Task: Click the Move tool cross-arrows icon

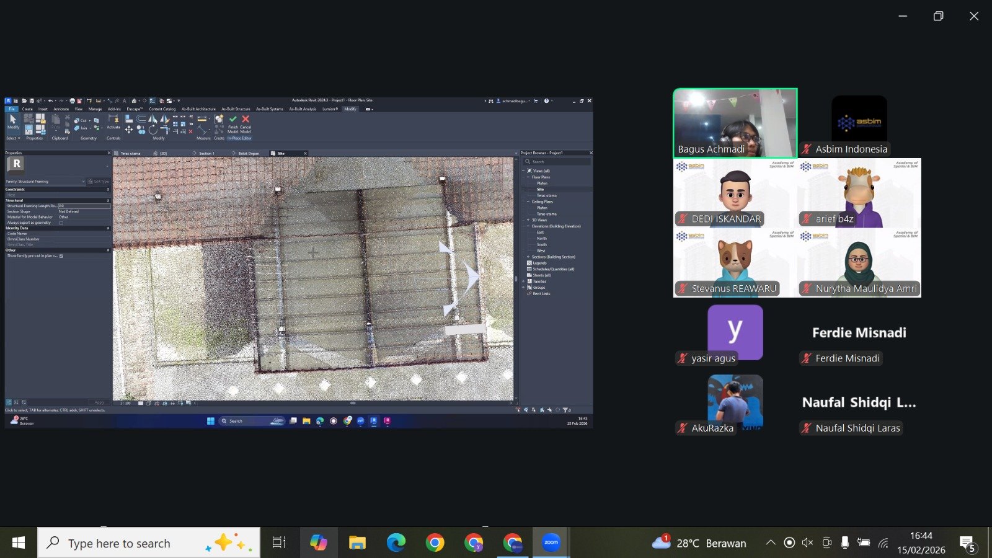Action: tap(129, 130)
